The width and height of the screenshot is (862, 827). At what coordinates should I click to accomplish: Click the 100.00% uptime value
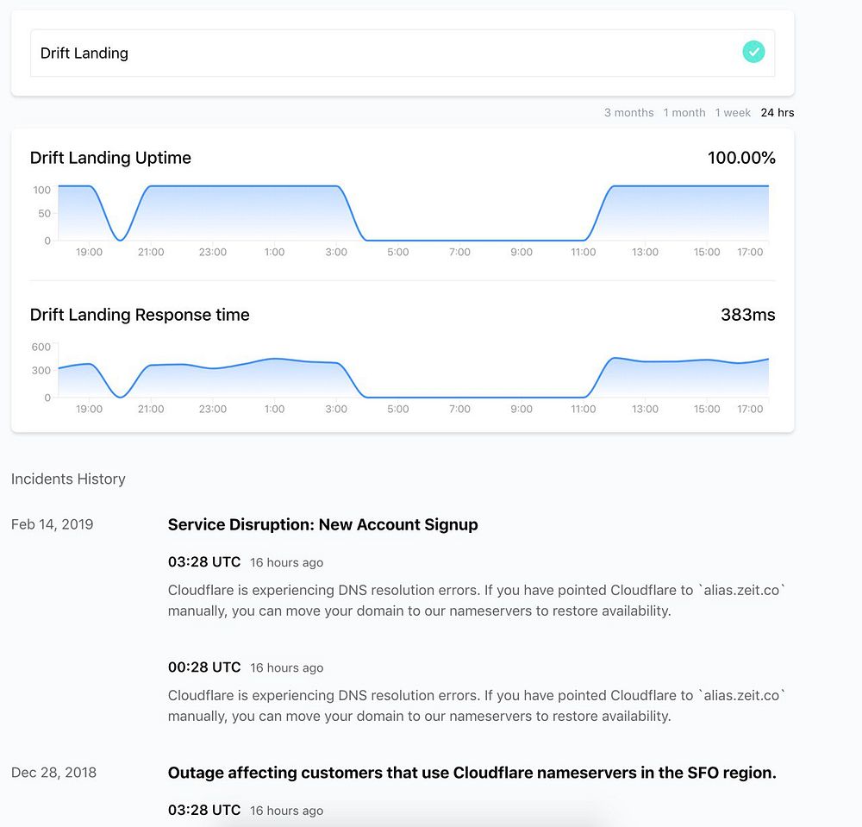click(741, 158)
